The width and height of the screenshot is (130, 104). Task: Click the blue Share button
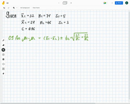tap(119, 3)
